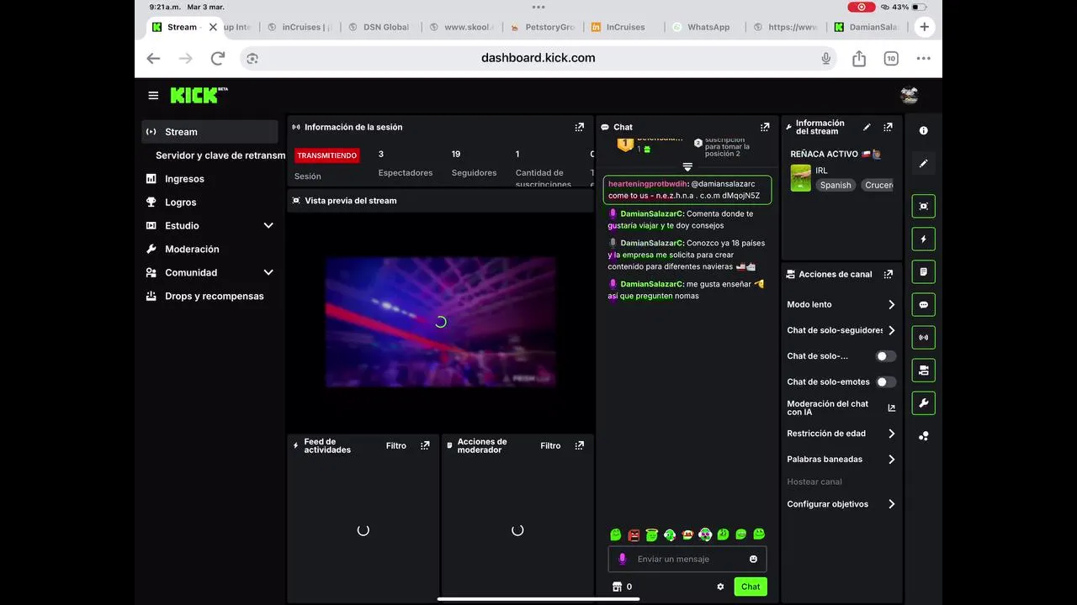Click the info icon in right sidebar
This screenshot has height=605, width=1077.
tap(923, 131)
